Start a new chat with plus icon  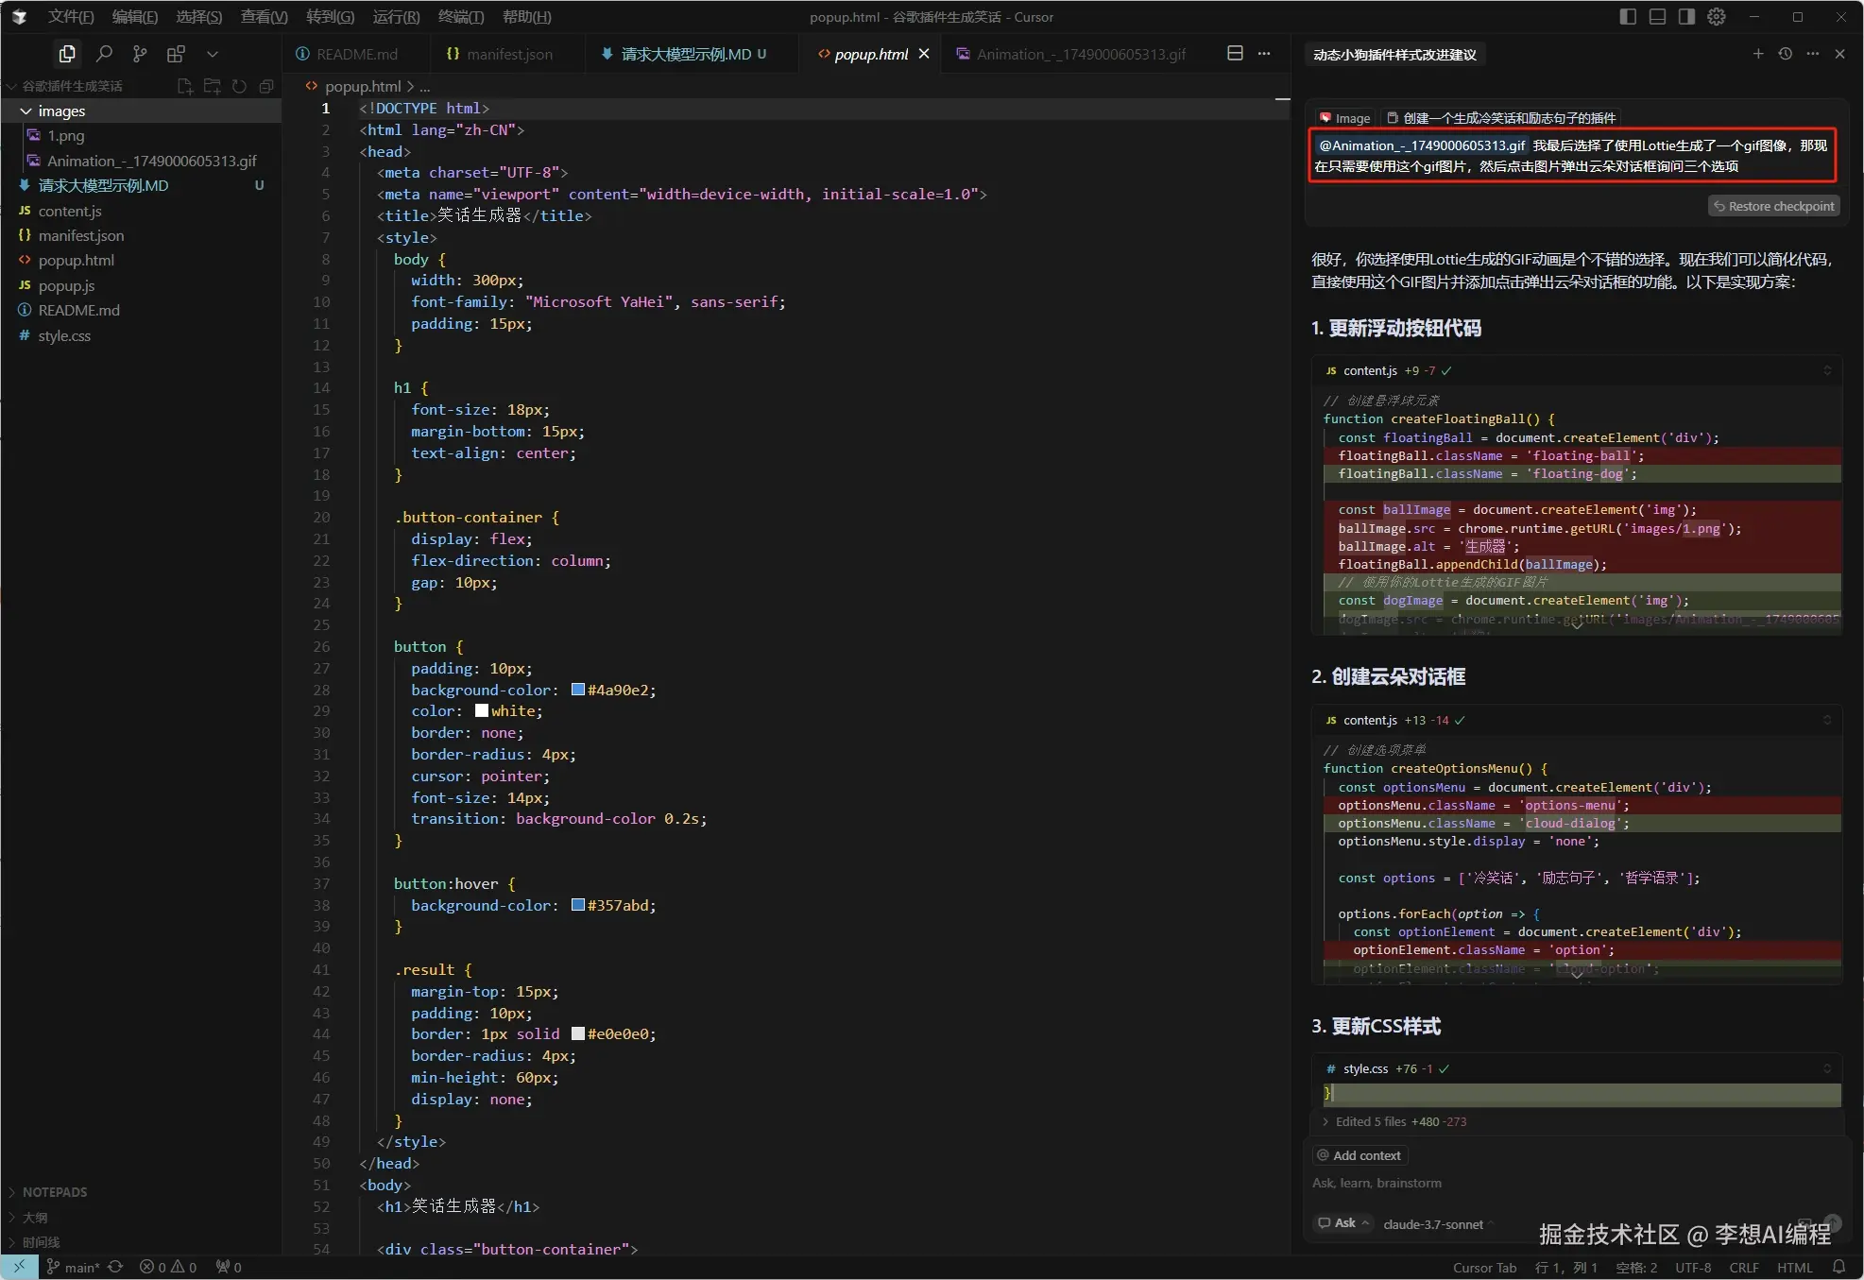1758,54
